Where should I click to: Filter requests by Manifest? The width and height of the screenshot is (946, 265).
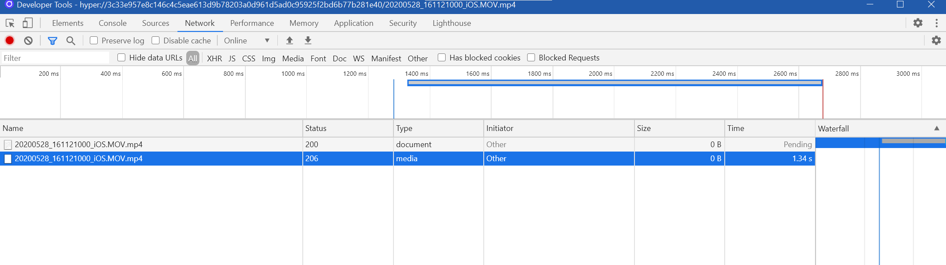(386, 58)
